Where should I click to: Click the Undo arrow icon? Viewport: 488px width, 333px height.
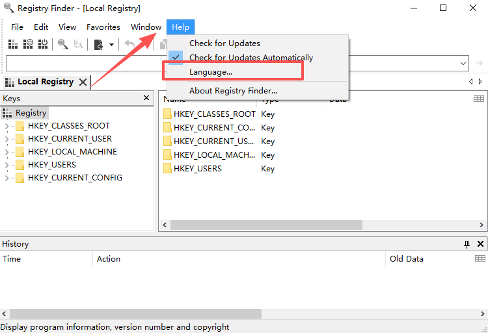[x=129, y=44]
